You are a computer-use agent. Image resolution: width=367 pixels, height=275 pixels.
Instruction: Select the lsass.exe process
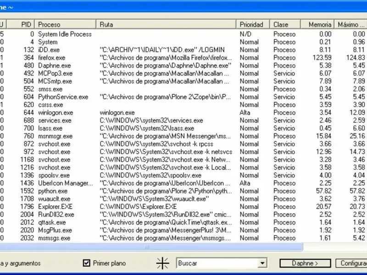pos(50,128)
